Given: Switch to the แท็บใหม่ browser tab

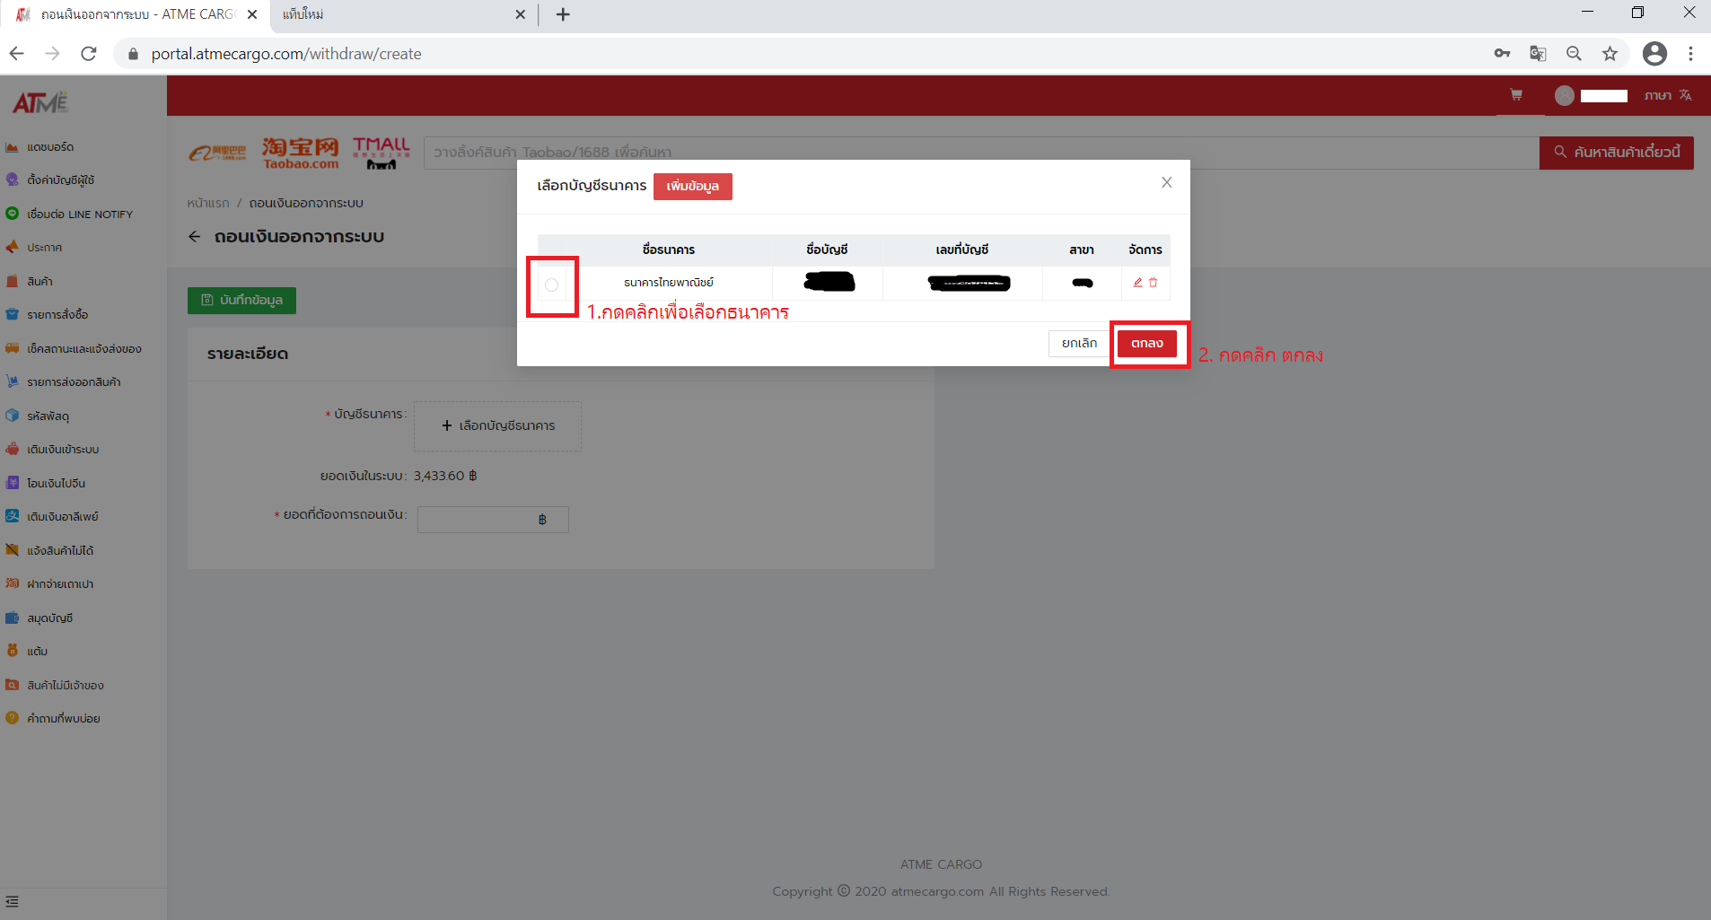Looking at the screenshot, I should (395, 14).
